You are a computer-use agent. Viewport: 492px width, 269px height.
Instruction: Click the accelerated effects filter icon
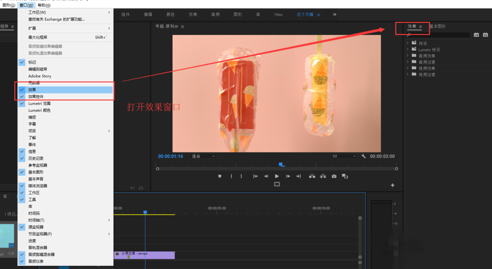coord(476,35)
